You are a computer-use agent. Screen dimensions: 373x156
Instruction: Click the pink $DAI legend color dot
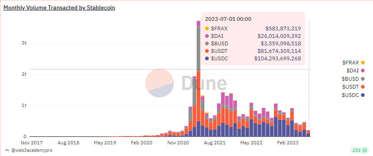(x=363, y=71)
